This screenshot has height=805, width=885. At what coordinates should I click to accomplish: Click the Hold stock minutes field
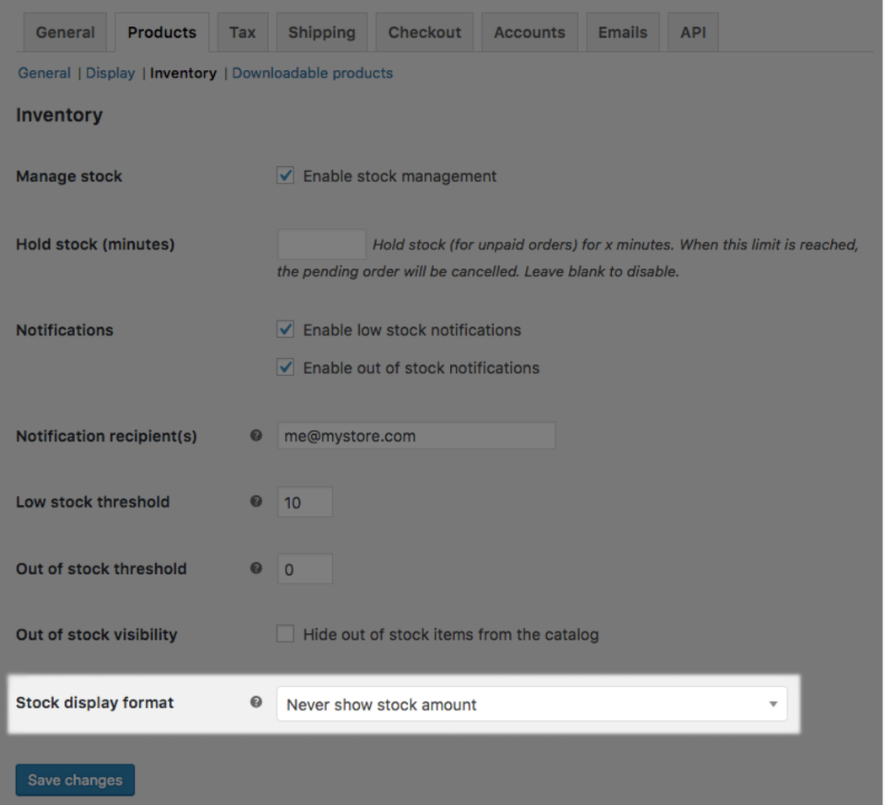(x=321, y=244)
